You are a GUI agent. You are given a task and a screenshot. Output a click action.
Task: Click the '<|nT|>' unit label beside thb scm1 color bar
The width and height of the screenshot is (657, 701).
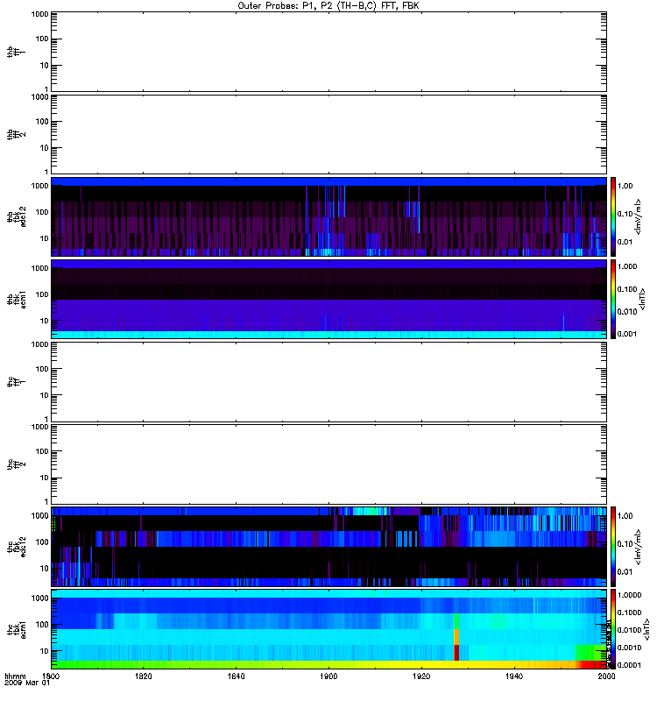tap(643, 299)
